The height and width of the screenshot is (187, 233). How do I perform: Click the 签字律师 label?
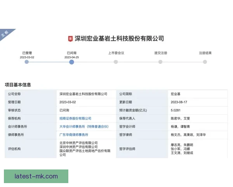tap(125, 135)
